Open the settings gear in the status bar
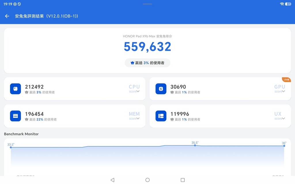The width and height of the screenshot is (295, 184). coord(15,4)
